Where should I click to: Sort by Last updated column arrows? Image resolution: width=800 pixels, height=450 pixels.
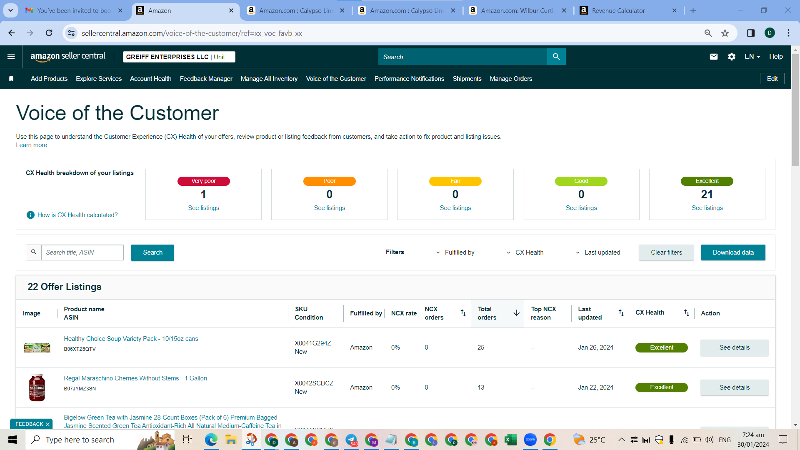[621, 313]
